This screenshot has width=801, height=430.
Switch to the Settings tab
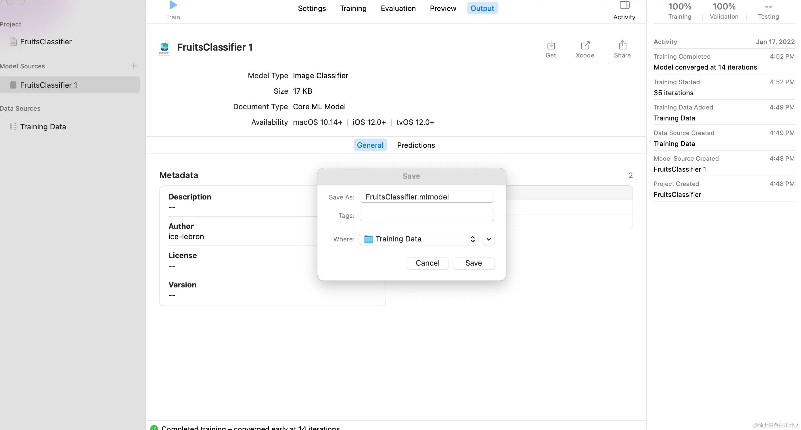pos(312,8)
